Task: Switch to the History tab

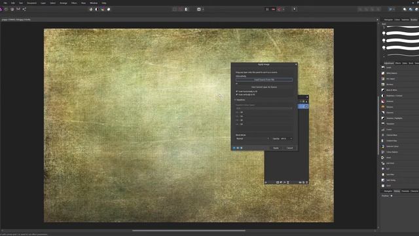Action: click(x=397, y=191)
